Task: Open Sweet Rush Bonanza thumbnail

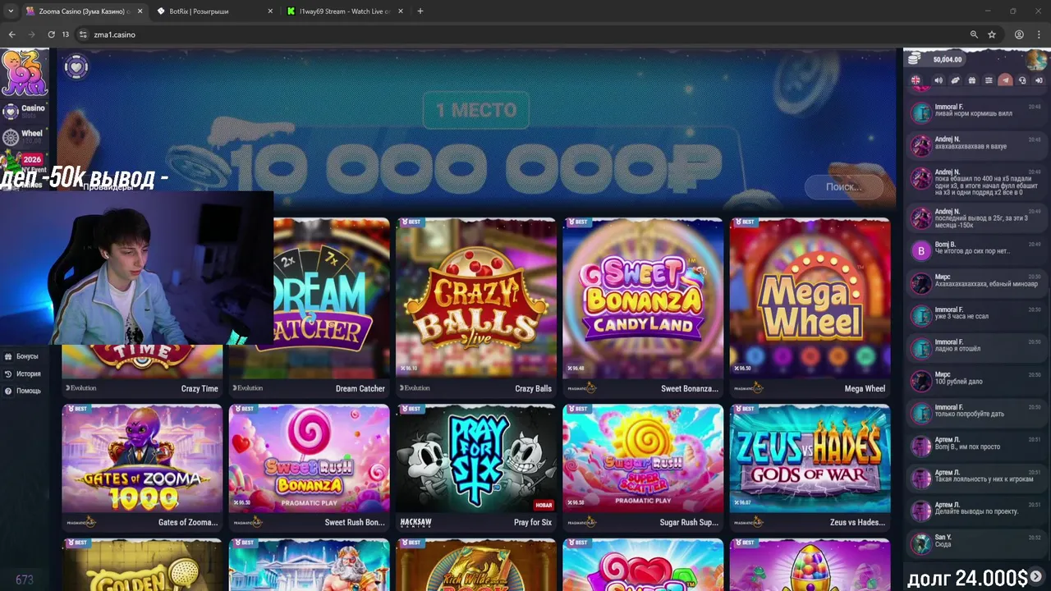Action: (x=309, y=458)
